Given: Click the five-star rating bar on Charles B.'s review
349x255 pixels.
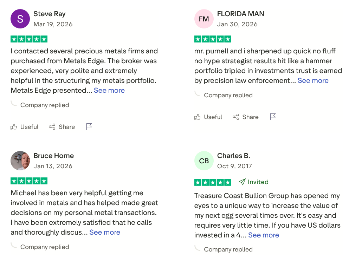Looking at the screenshot, I should pos(213,182).
